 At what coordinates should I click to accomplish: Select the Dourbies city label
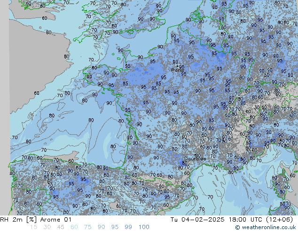click(195, 159)
